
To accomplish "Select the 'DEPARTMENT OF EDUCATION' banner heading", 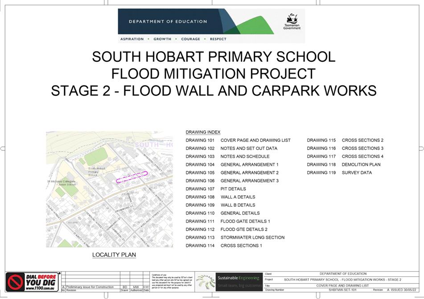I will 168,21.
